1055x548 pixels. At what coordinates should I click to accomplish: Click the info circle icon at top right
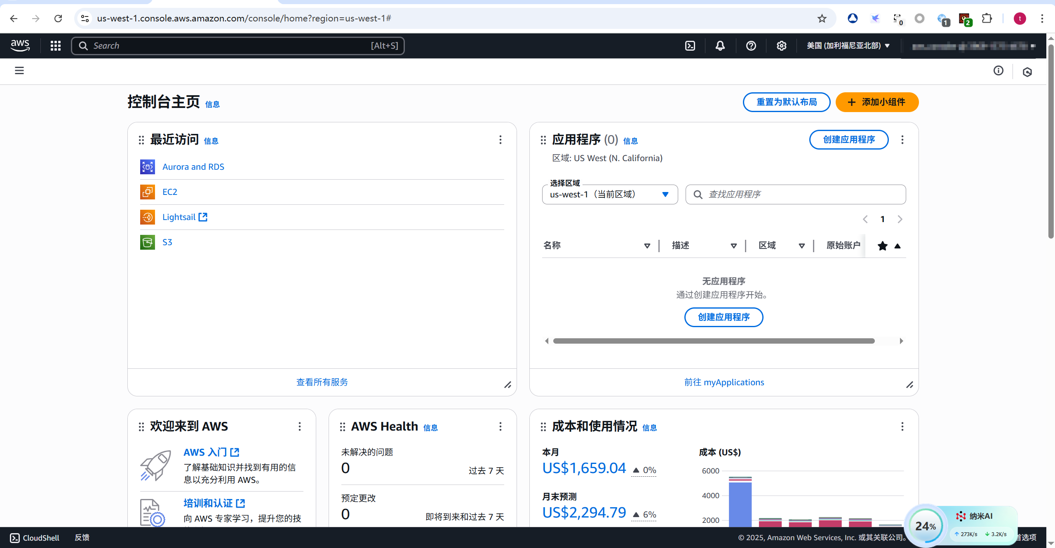(998, 70)
